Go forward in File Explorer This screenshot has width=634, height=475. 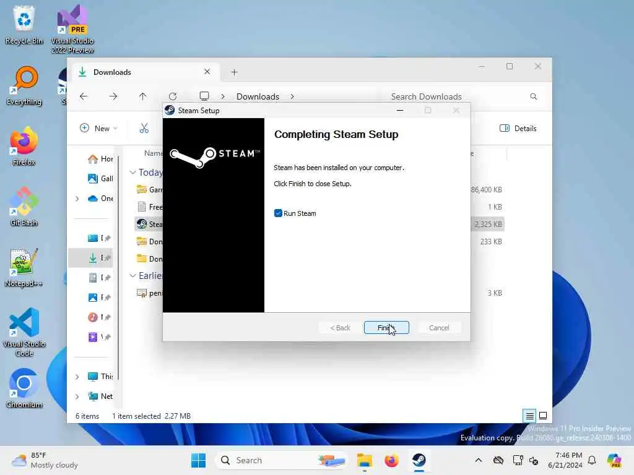[x=113, y=96]
